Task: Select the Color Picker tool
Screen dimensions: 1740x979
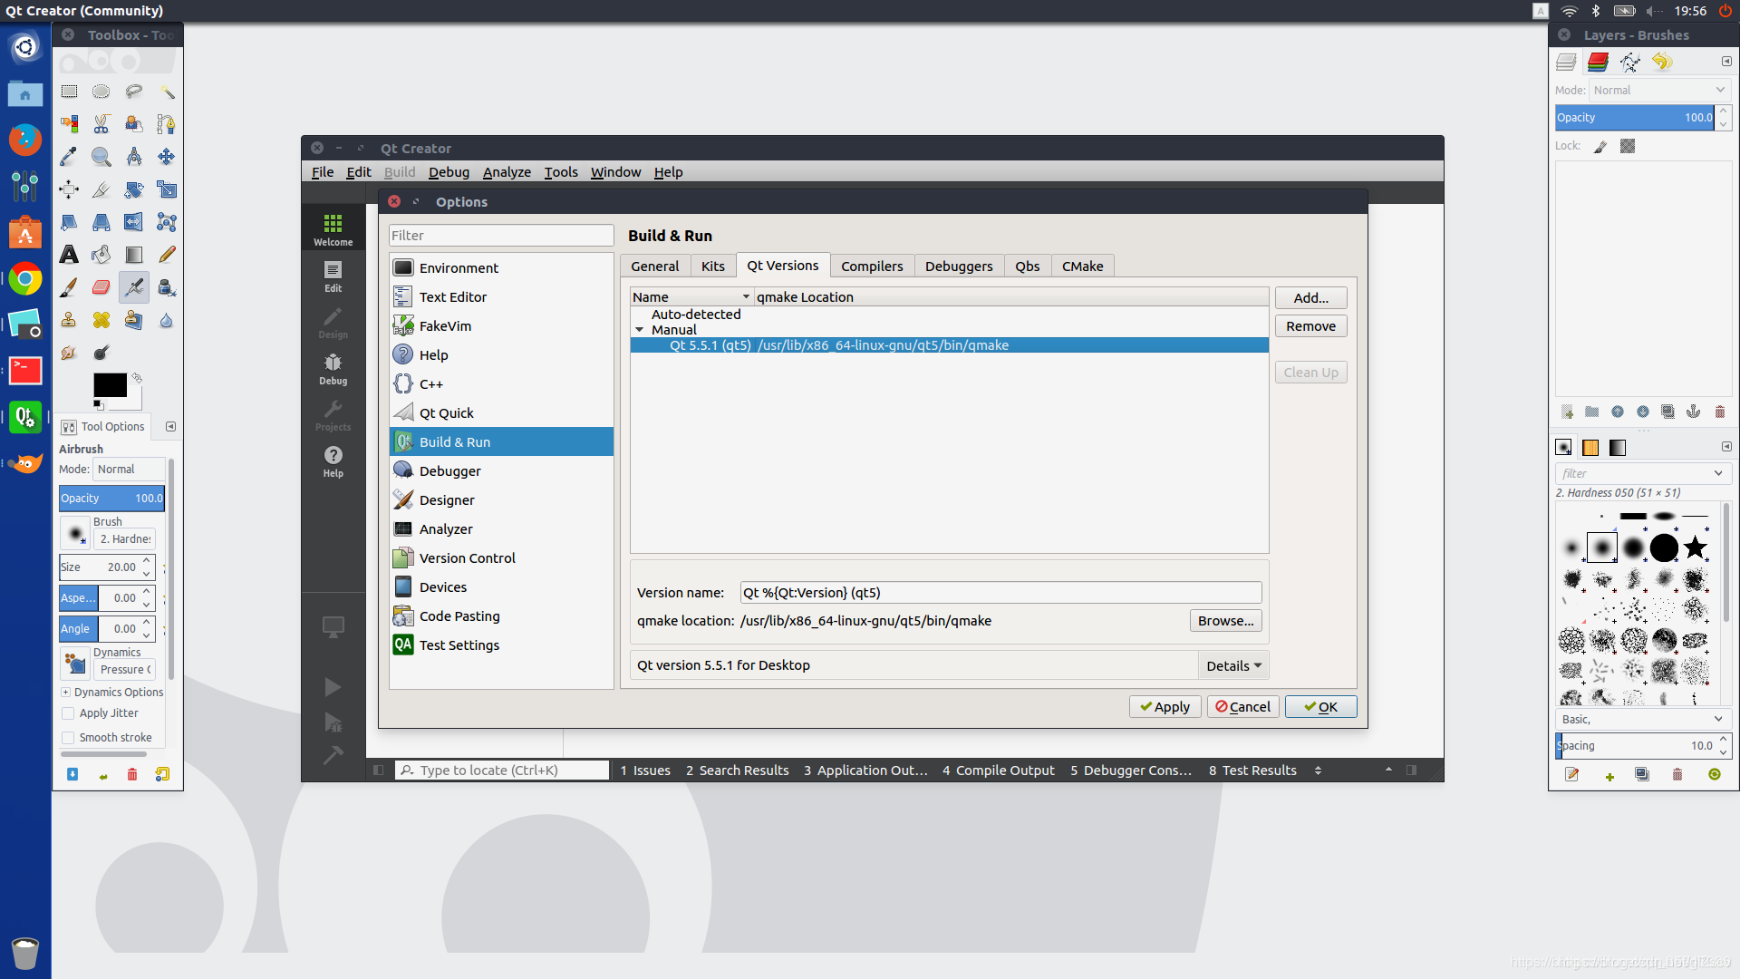Action: pyautogui.click(x=69, y=155)
